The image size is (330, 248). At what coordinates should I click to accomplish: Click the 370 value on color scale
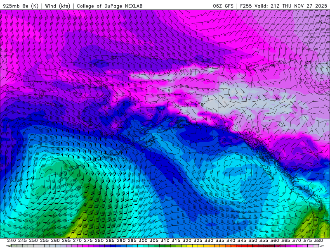tap(297, 241)
